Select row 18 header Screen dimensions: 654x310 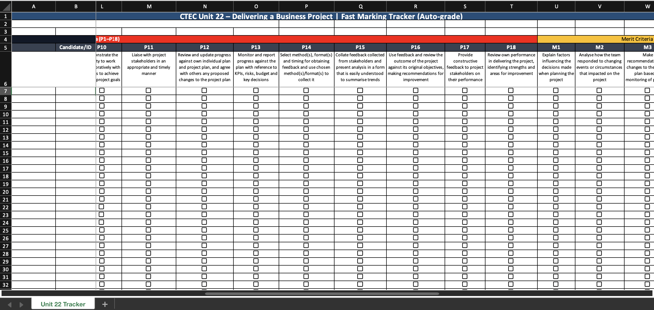pyautogui.click(x=5, y=176)
